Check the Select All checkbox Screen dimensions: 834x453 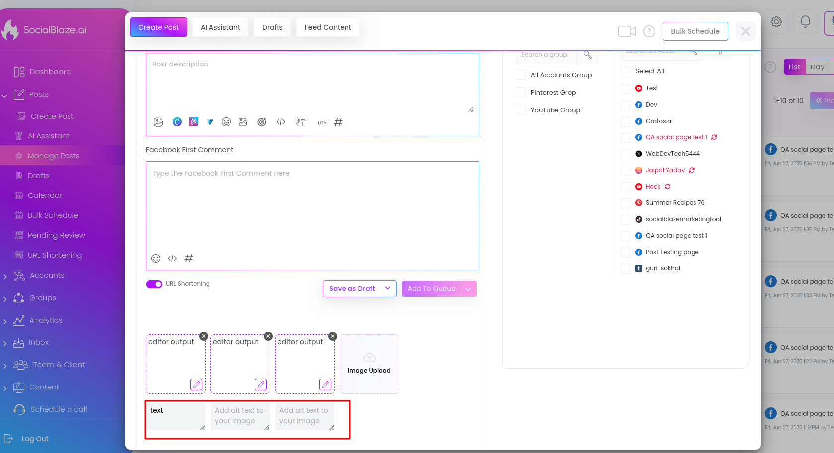[625, 71]
